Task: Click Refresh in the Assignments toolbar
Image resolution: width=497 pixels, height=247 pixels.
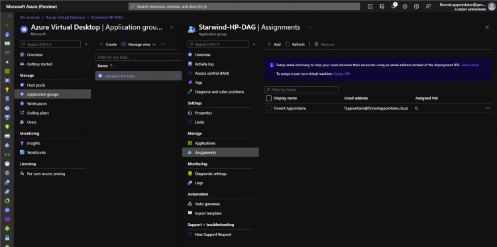Action: click(295, 44)
